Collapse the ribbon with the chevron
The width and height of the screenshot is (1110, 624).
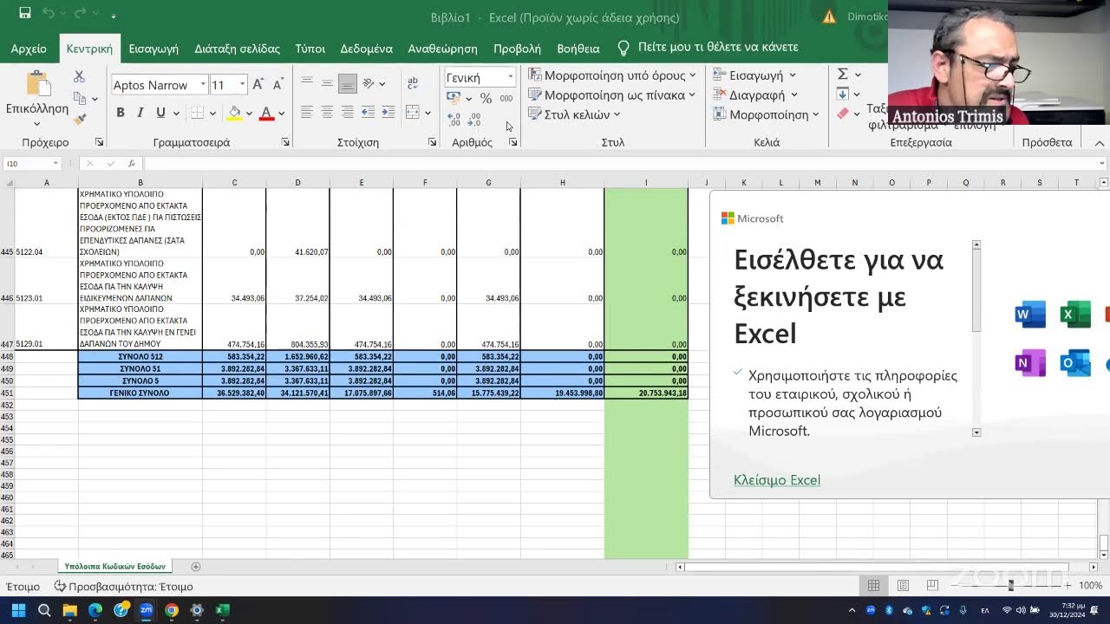(x=1100, y=143)
